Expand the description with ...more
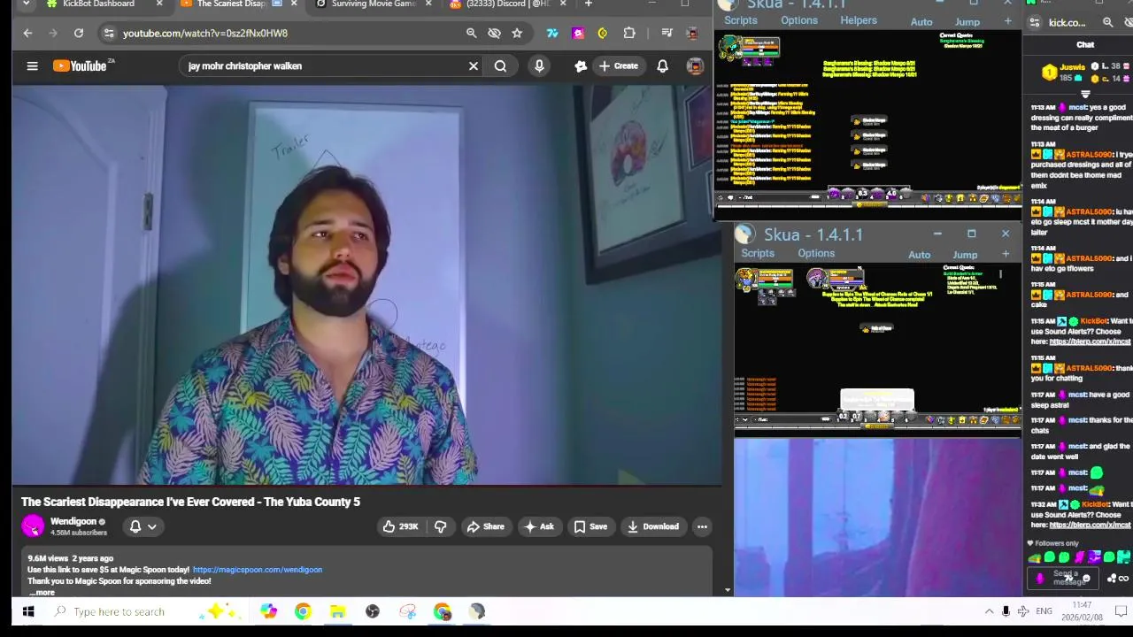This screenshot has height=637, width=1133. point(42,592)
